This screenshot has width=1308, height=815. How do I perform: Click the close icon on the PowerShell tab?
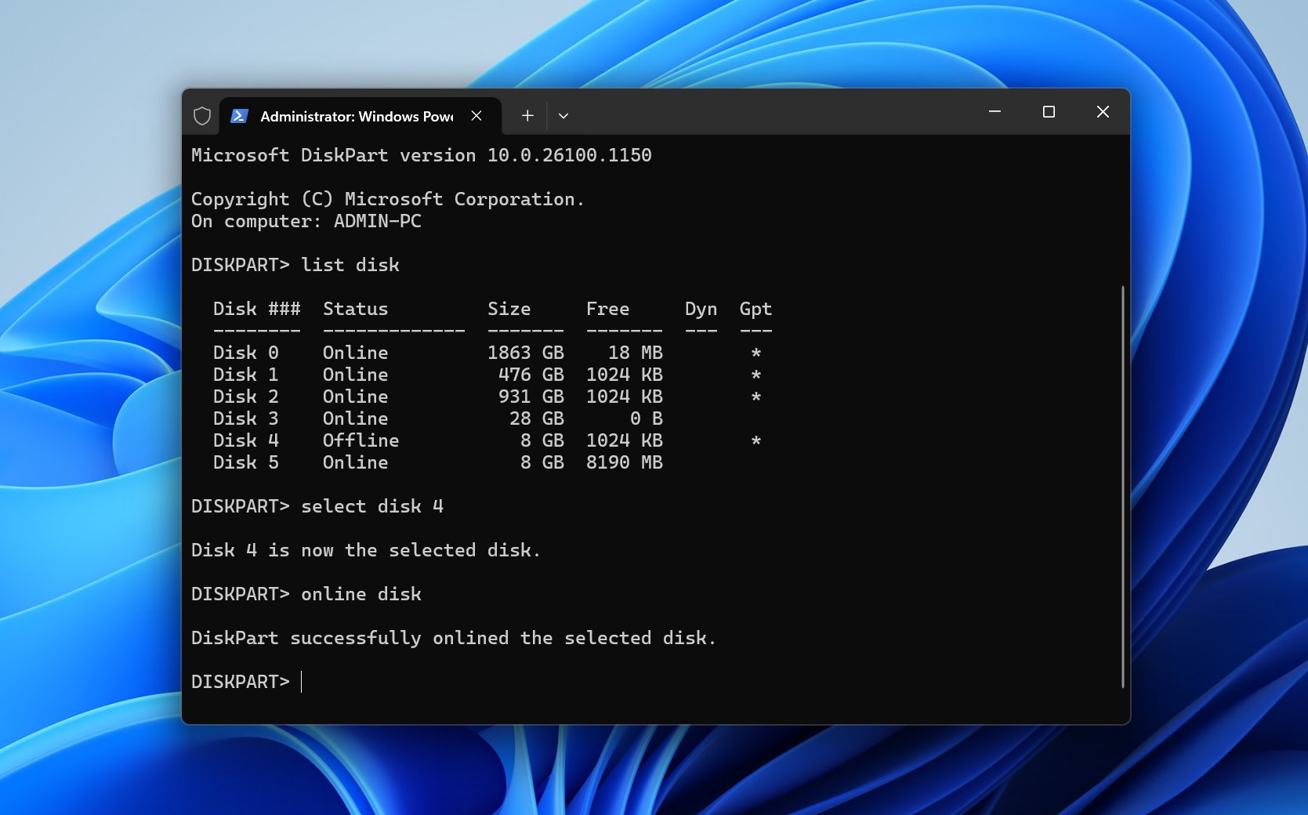click(476, 115)
